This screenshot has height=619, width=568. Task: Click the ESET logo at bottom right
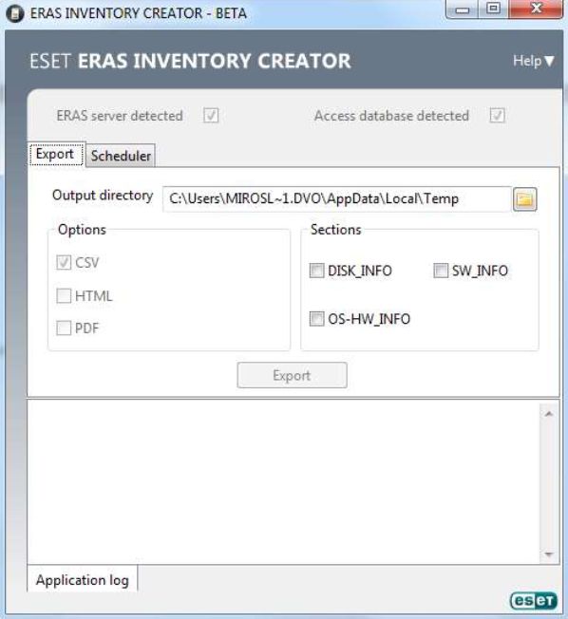point(533,600)
